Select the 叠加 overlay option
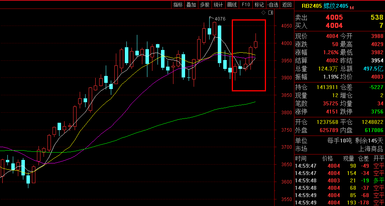The width and height of the screenshot is (385, 206). click(x=191, y=5)
